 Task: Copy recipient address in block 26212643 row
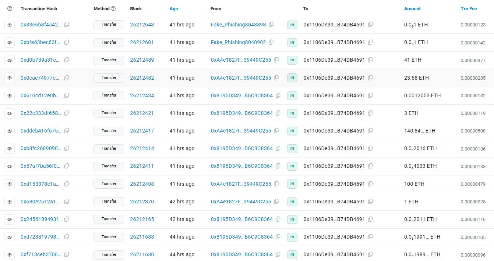click(370, 25)
